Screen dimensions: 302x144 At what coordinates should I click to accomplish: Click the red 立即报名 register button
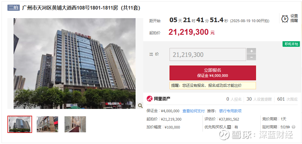click(x=213, y=73)
